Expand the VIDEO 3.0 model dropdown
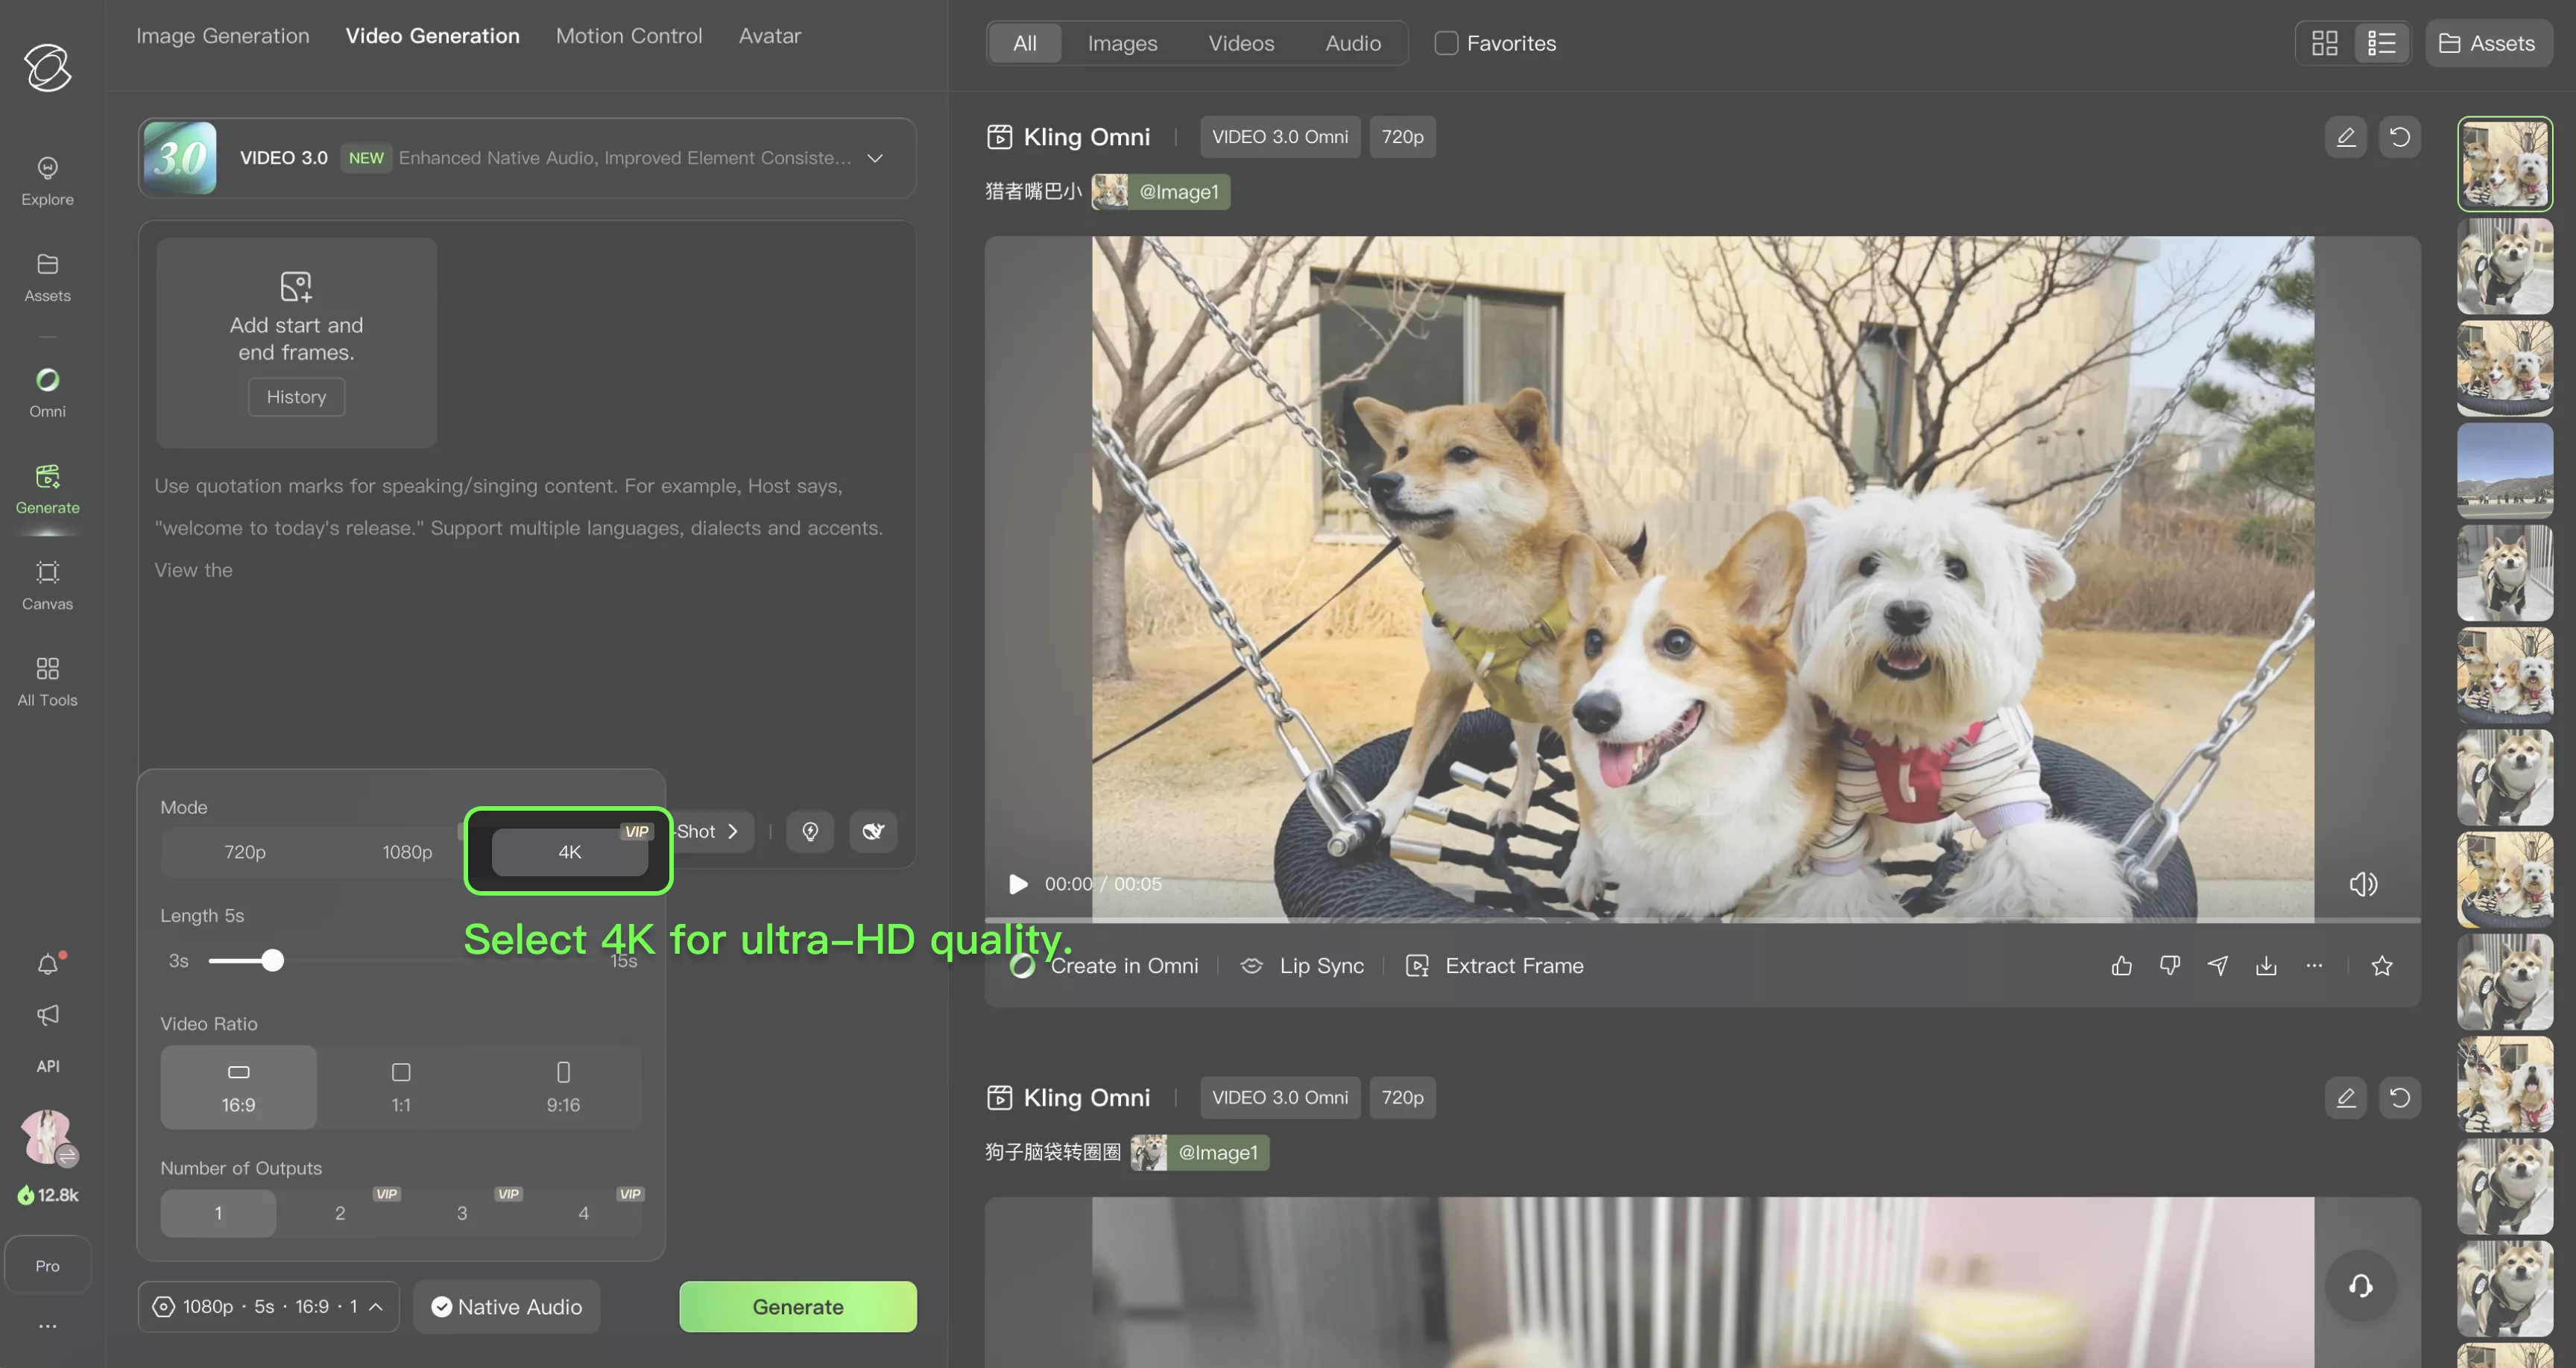 pos(875,158)
